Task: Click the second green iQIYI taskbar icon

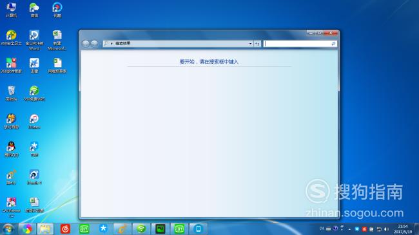Action: coord(179,229)
